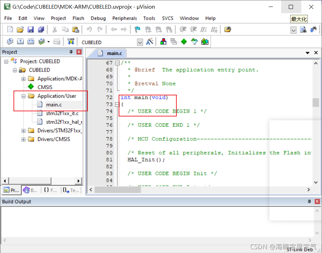Translate the current file icon
Image resolution: width=322 pixels, height=253 pixels.
pyautogui.click(x=10, y=42)
